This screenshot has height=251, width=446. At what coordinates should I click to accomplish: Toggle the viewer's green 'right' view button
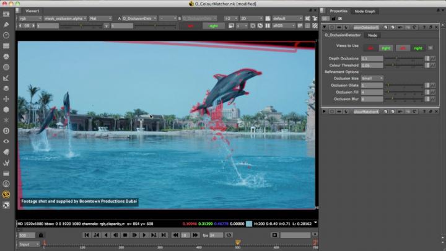(213, 26)
